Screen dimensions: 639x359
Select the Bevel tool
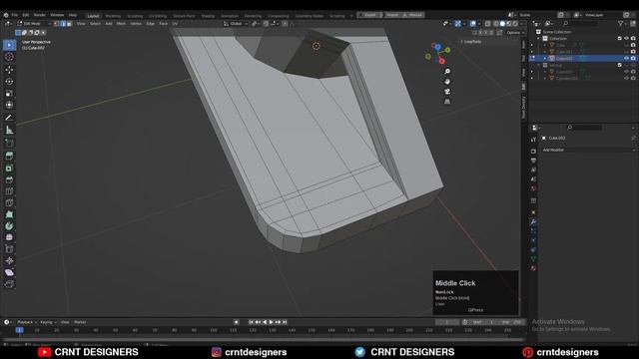point(9,179)
